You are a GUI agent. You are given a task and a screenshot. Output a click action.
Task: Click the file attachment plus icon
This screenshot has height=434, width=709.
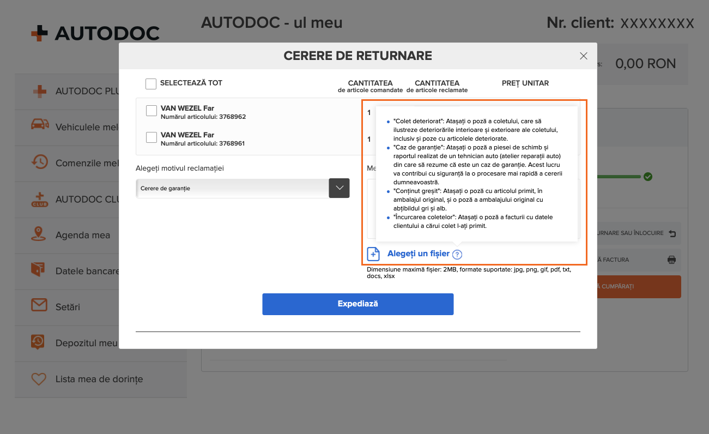click(373, 254)
